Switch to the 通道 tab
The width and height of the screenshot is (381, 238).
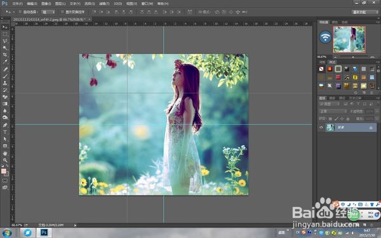tap(332, 98)
